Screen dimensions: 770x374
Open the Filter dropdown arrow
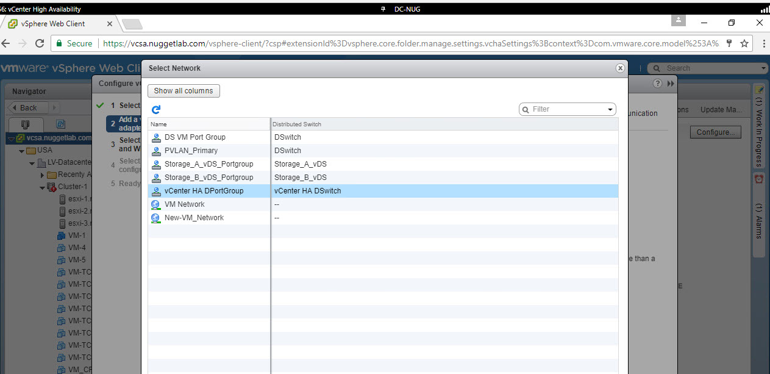(x=610, y=110)
